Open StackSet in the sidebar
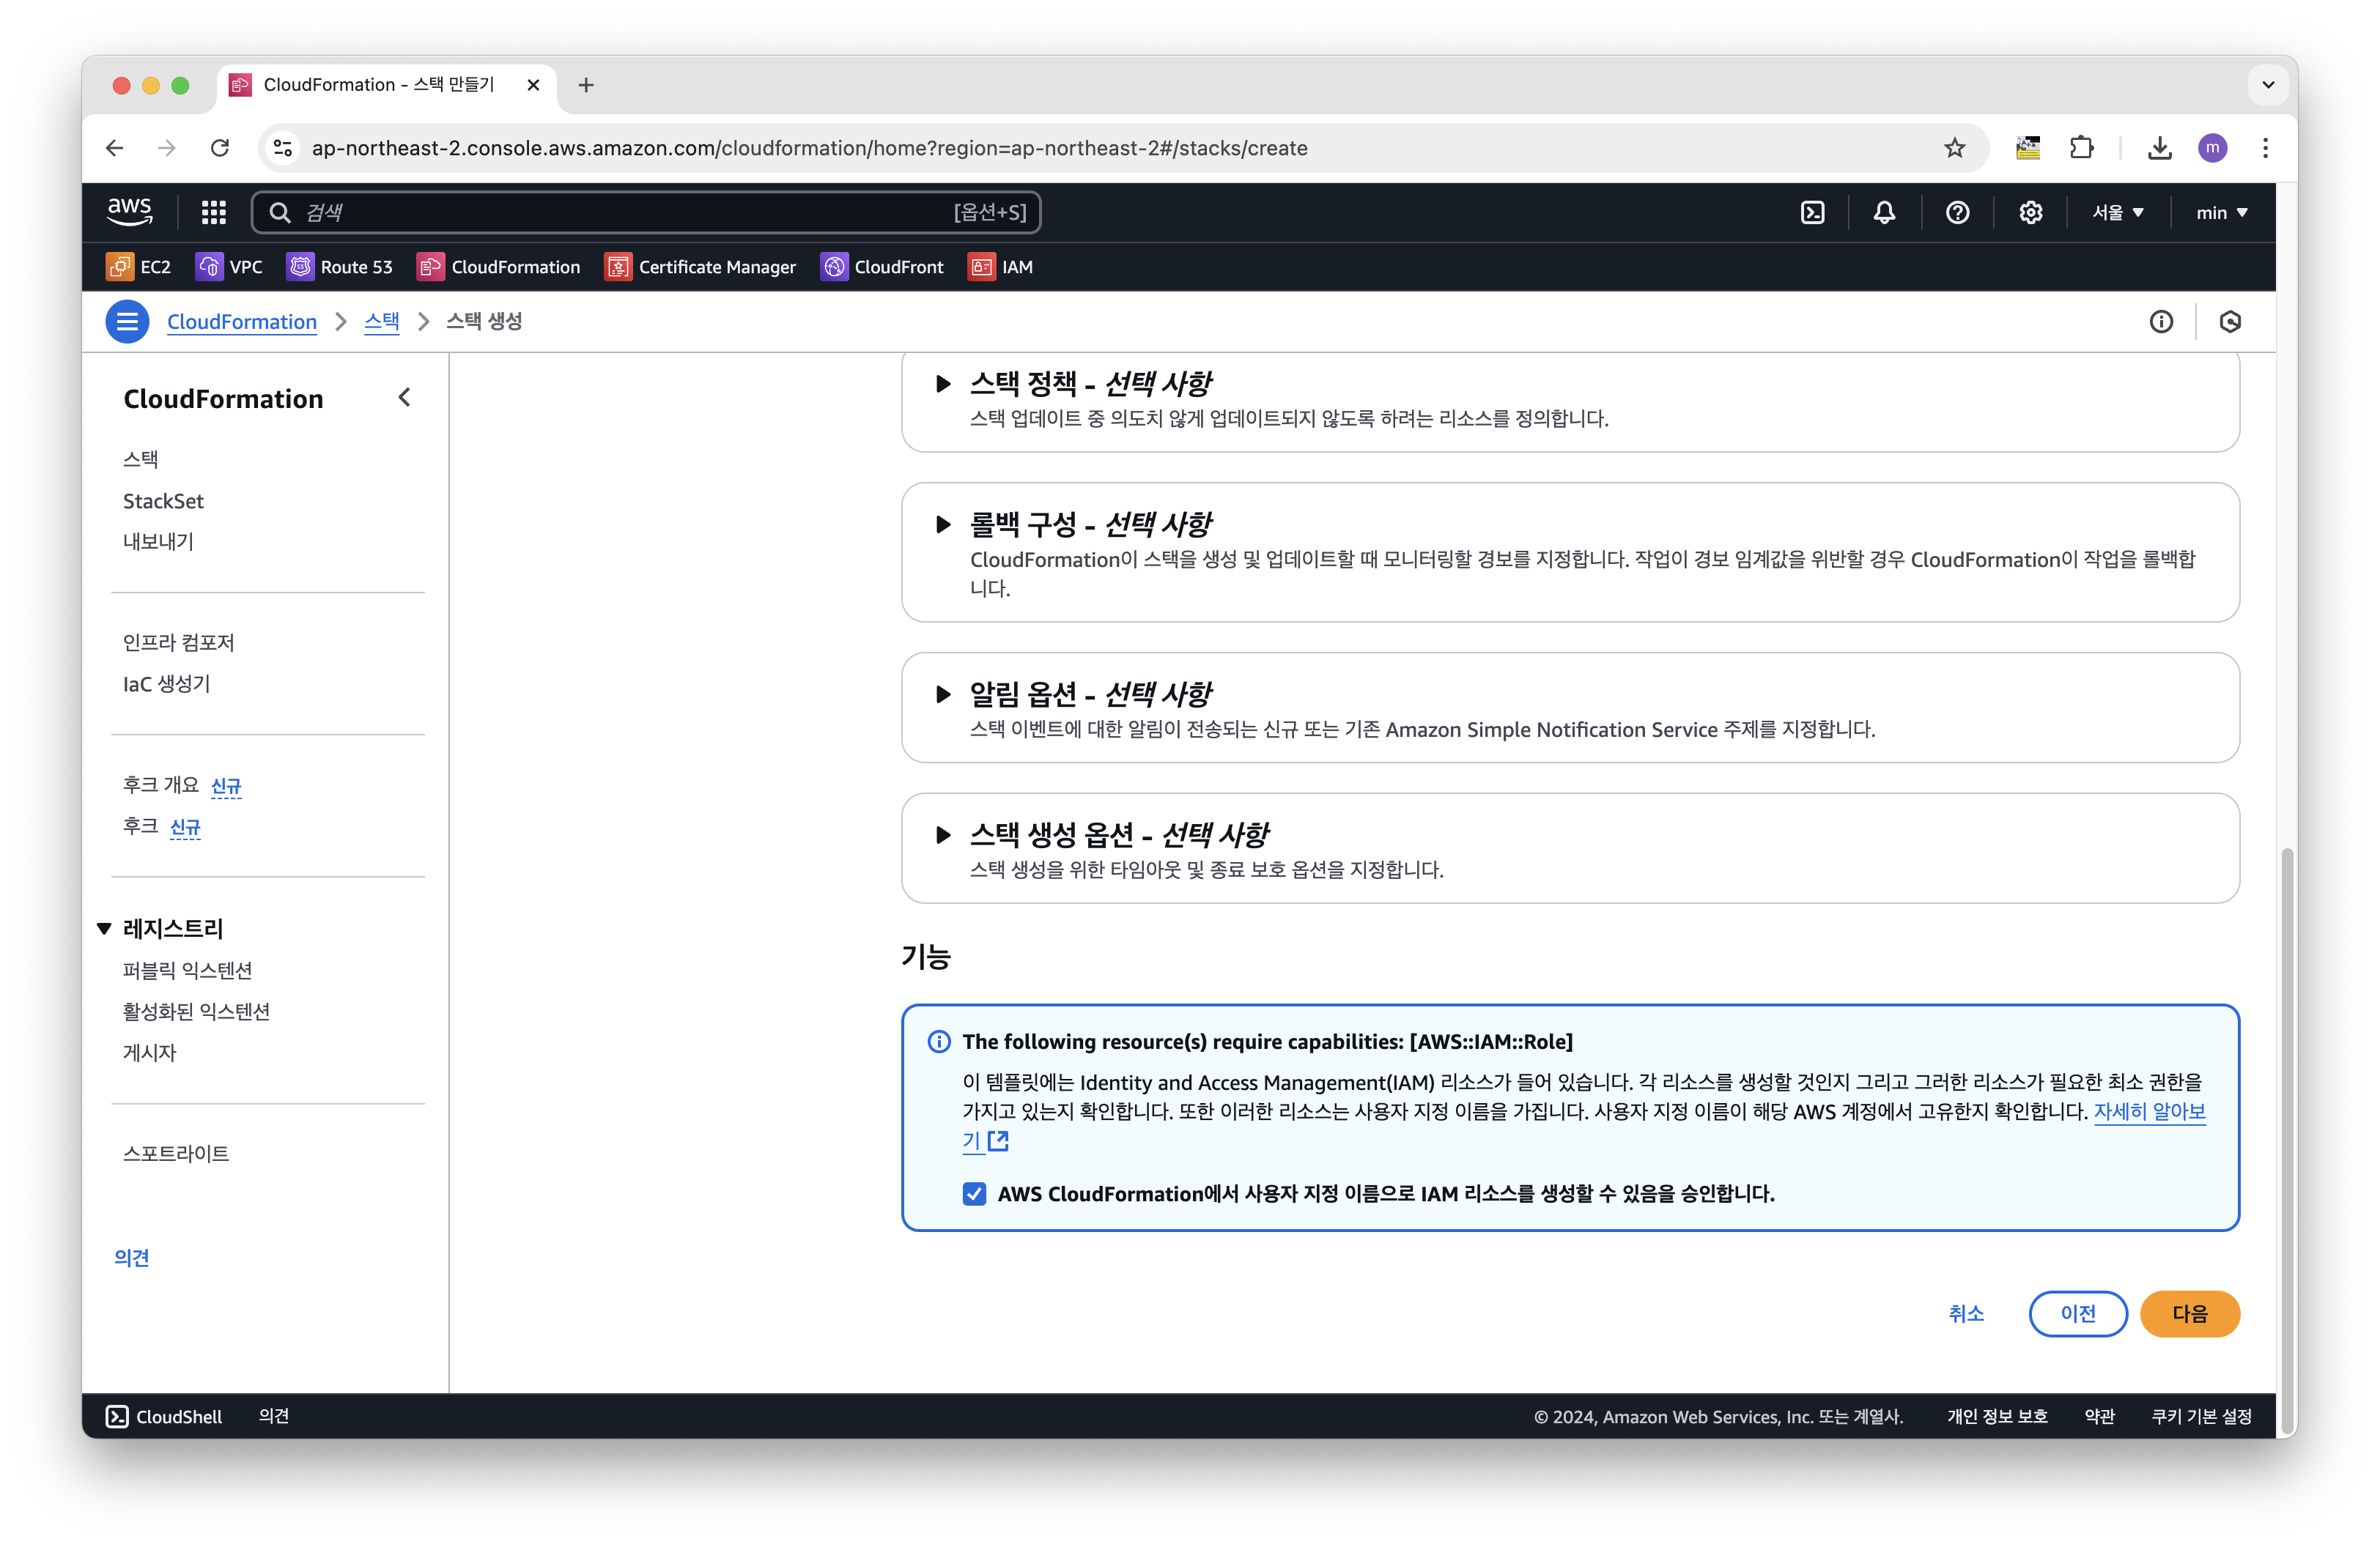The height and width of the screenshot is (1547, 2380). tap(163, 501)
